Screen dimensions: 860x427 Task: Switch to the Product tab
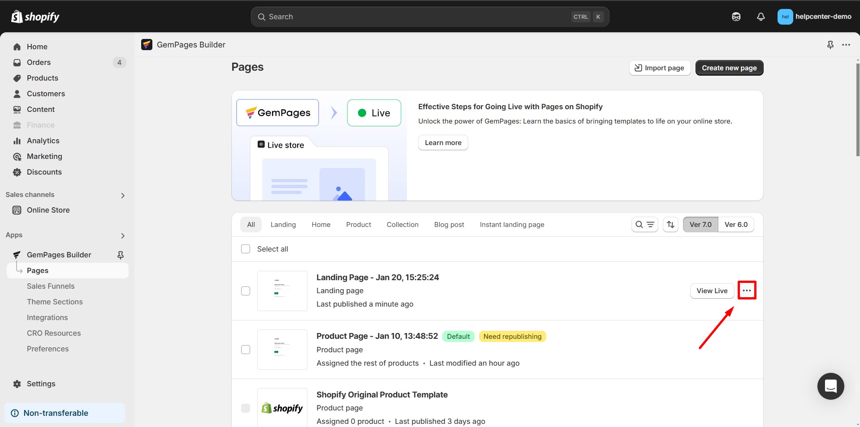(x=359, y=224)
